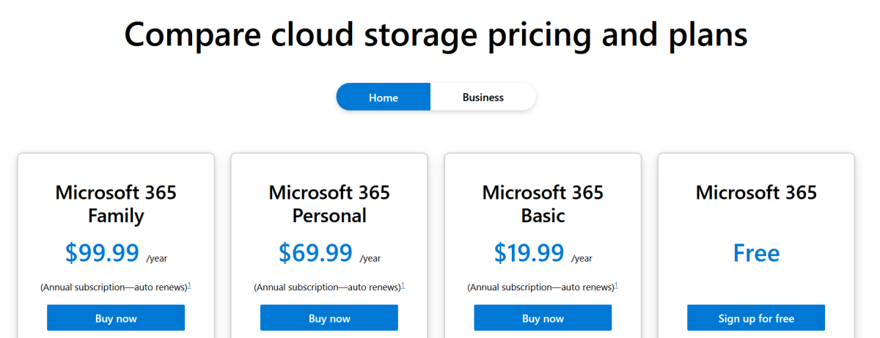Buy the Microsoft 365 Family plan now

coord(116,318)
